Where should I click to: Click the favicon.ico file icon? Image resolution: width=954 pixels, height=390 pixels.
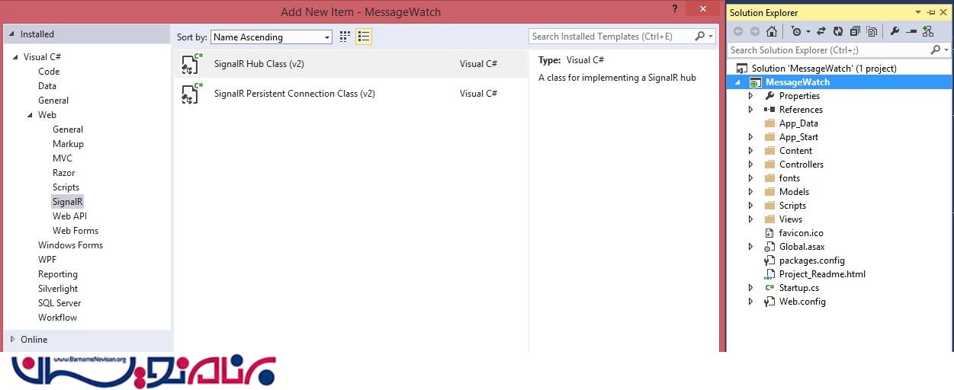769,233
